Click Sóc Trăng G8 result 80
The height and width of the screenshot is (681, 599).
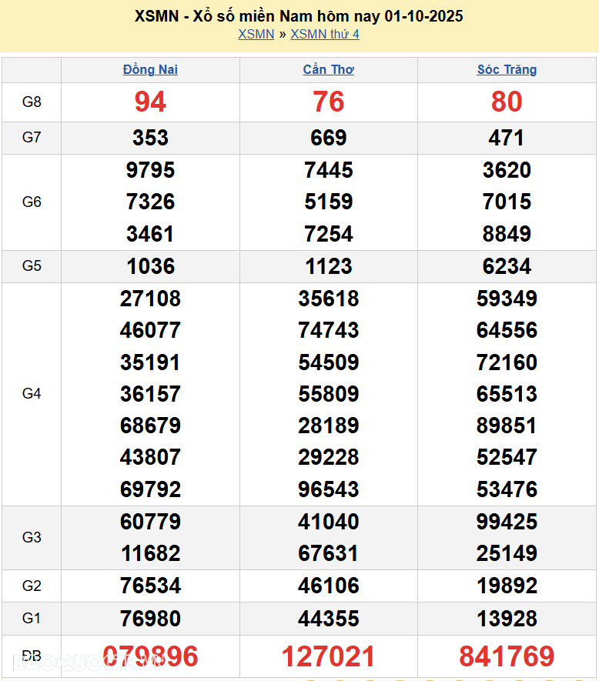507,102
